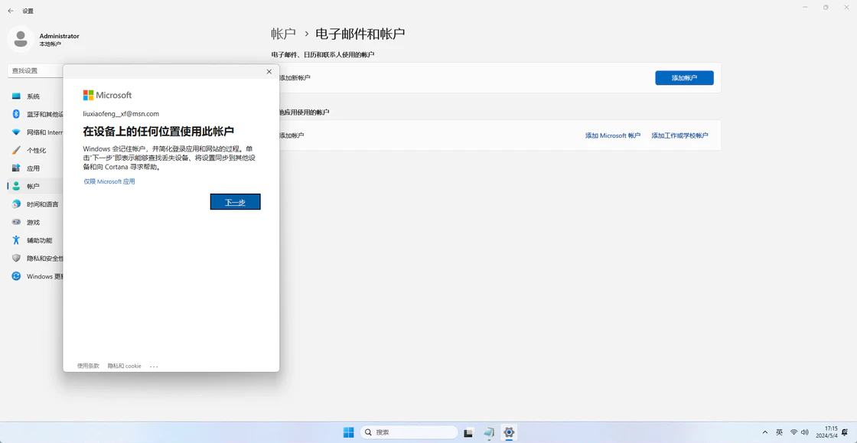Viewport: 857px width, 443px height.
Task: Select 时间和语言 globe icon
Action: [16, 204]
